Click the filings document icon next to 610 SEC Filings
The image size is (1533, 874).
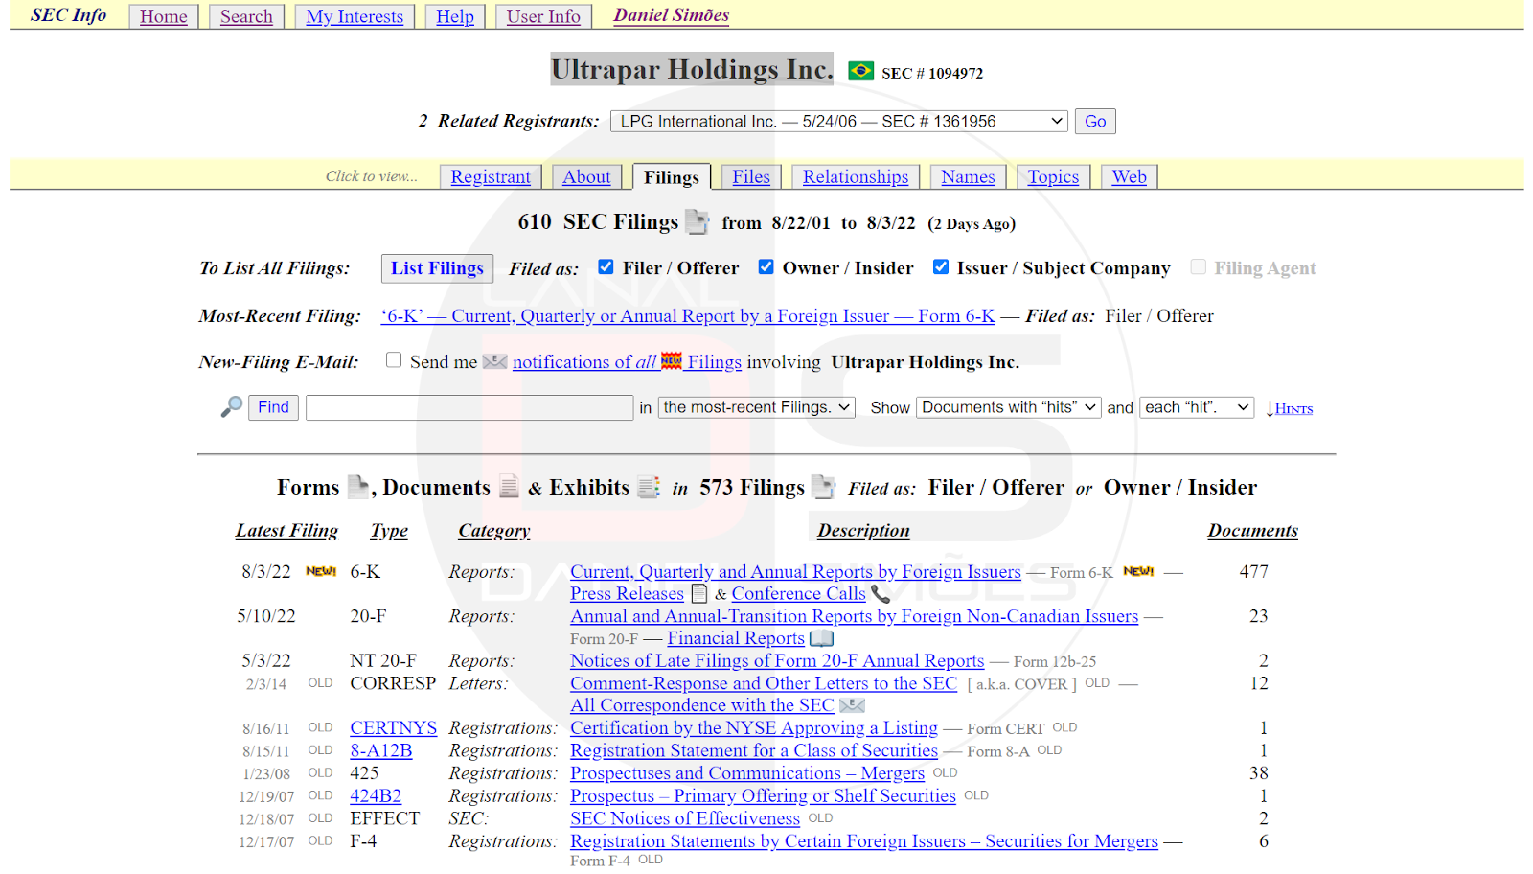[x=698, y=222]
